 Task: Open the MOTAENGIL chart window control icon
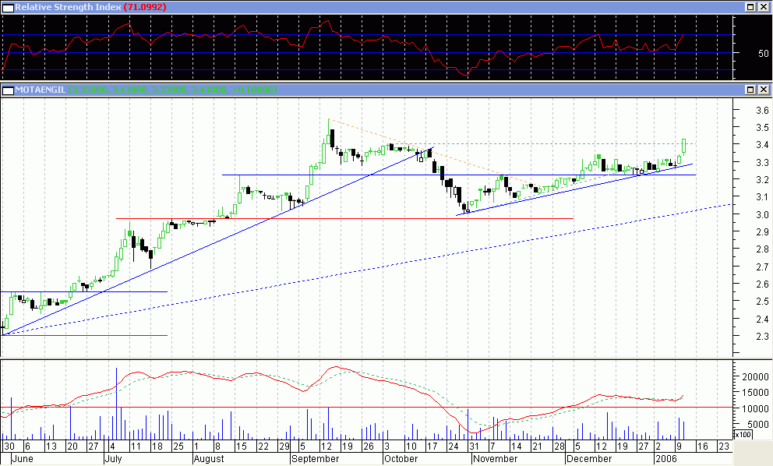click(x=7, y=90)
